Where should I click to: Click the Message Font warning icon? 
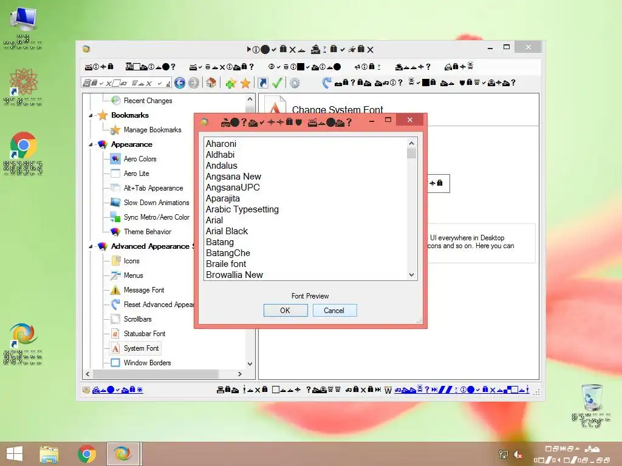[x=115, y=290]
